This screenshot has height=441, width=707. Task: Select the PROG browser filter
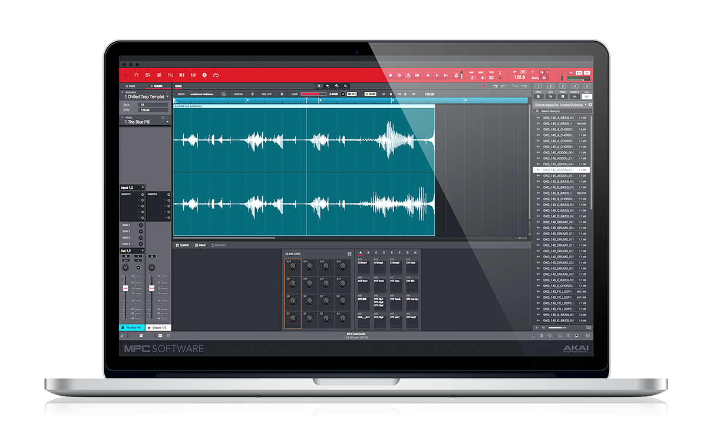tap(563, 96)
